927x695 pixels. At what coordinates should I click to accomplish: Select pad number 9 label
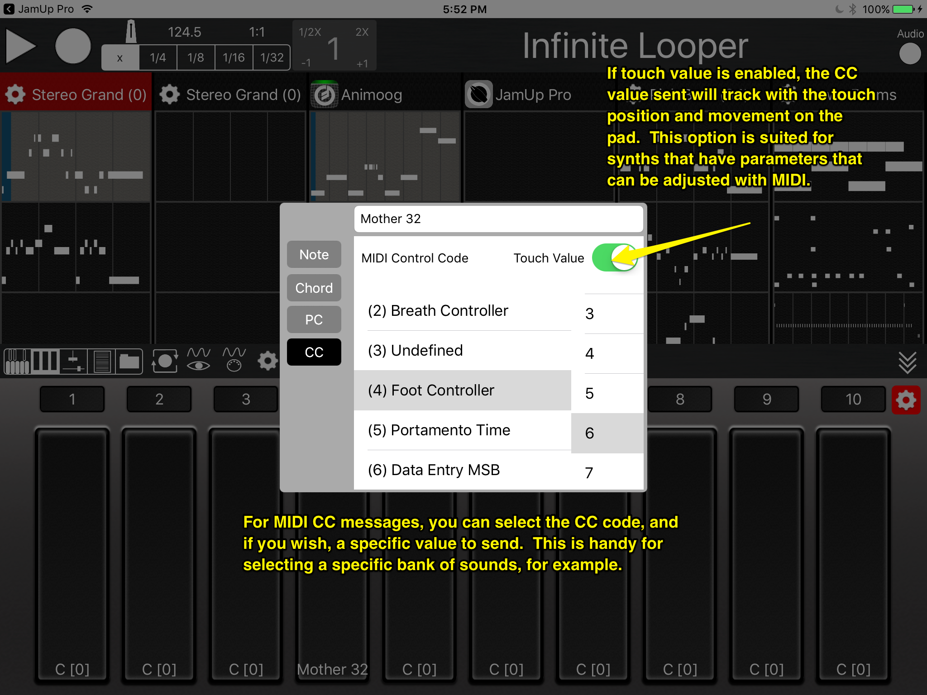pyautogui.click(x=766, y=399)
